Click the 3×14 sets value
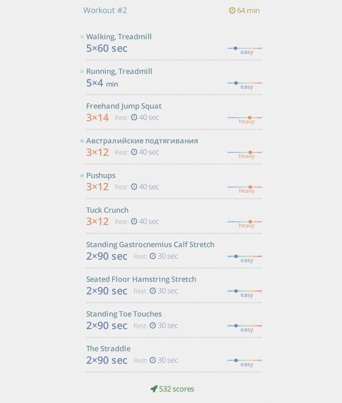The height and width of the screenshot is (403, 342). 97,117
